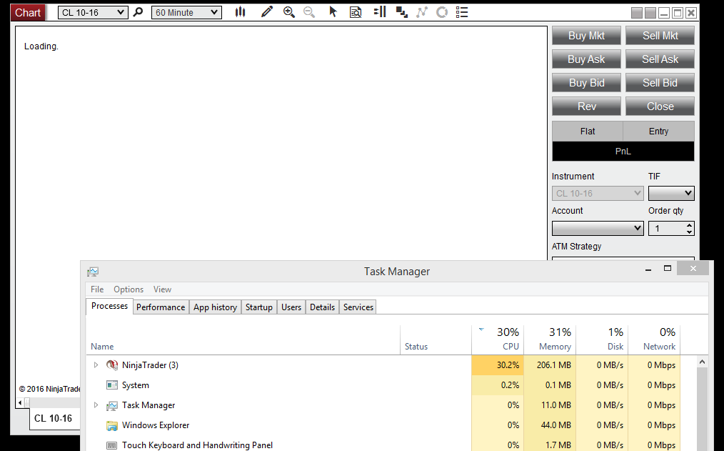Click the Buy Mkt button
The height and width of the screenshot is (451, 724).
pos(586,36)
